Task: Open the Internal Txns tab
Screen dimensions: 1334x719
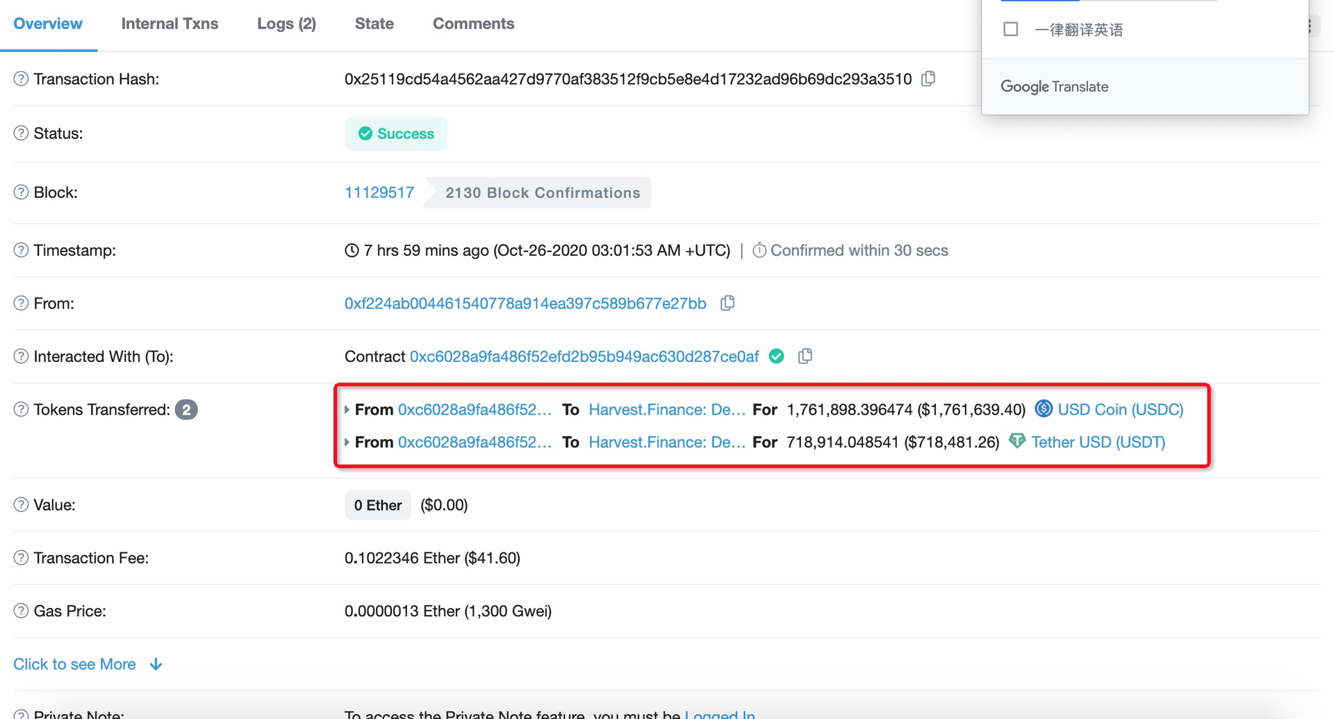Action: pyautogui.click(x=170, y=24)
